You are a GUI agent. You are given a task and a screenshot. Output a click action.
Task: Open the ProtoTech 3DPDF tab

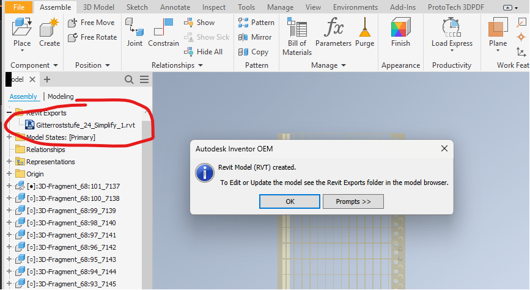pyautogui.click(x=455, y=7)
